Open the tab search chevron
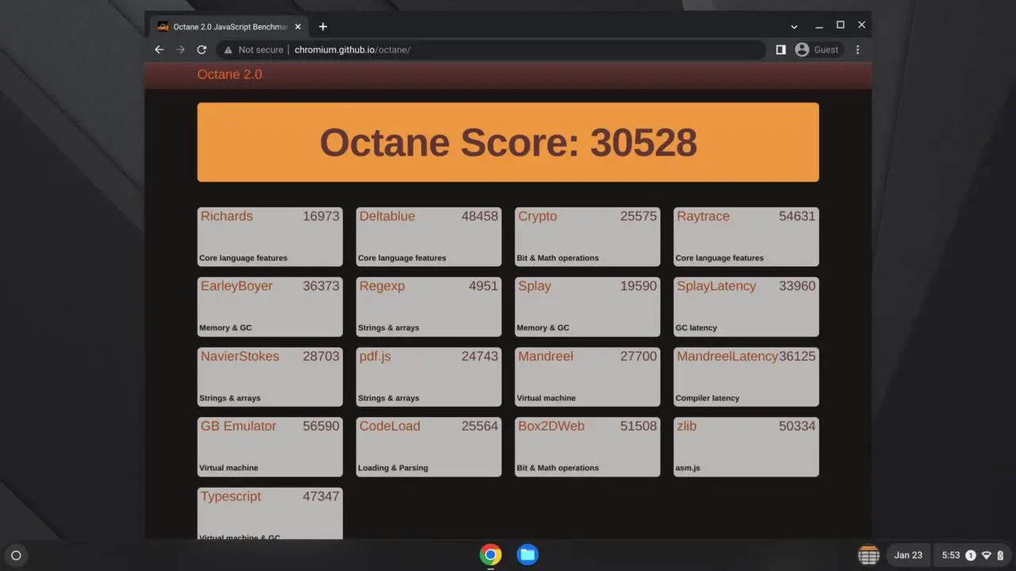1016x571 pixels. click(x=794, y=26)
